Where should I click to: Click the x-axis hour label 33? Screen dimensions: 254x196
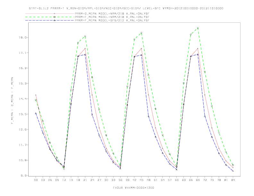[x=113, y=180]
